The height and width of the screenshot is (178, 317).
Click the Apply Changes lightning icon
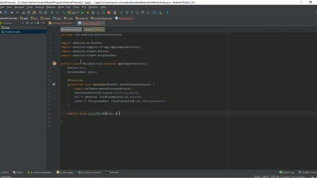88,12
